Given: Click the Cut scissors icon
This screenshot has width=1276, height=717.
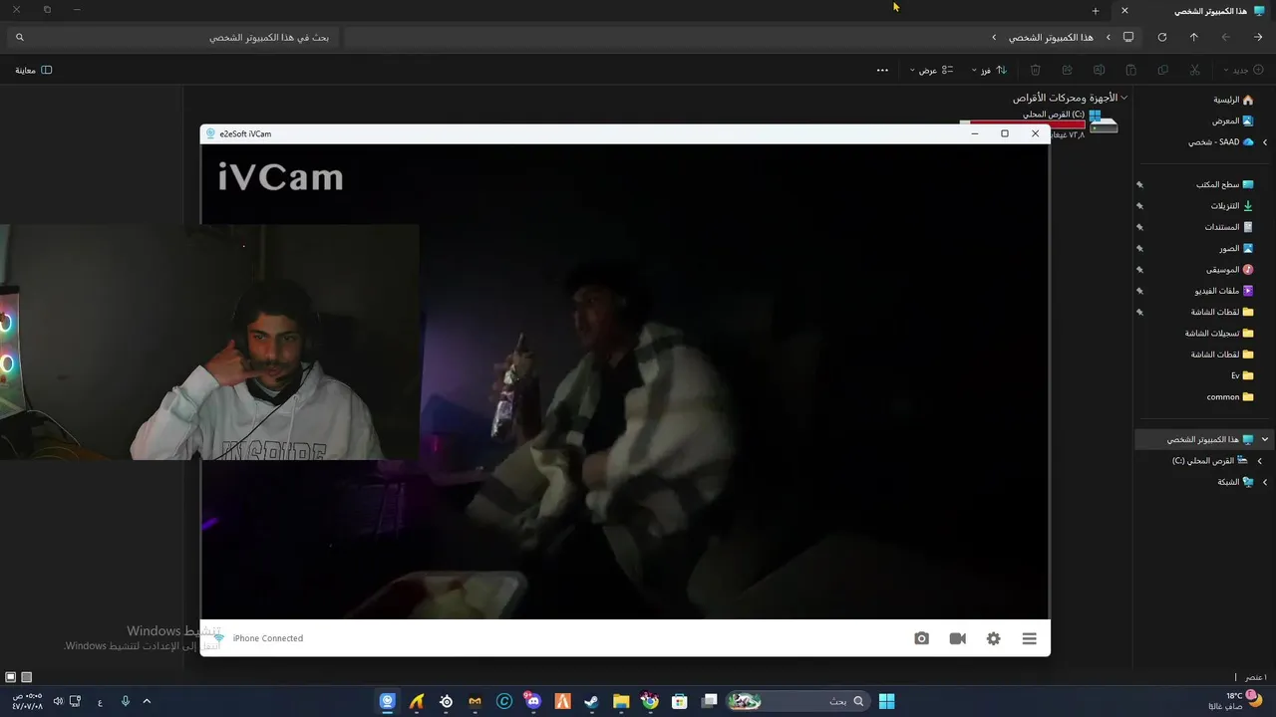Looking at the screenshot, I should click(1194, 70).
